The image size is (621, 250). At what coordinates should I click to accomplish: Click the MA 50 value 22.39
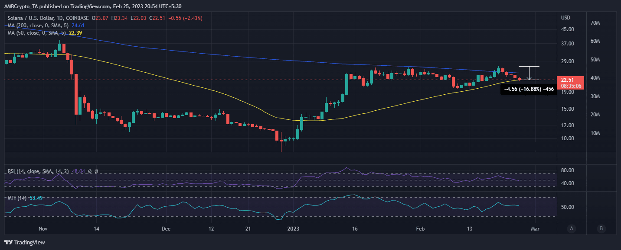tap(75, 33)
